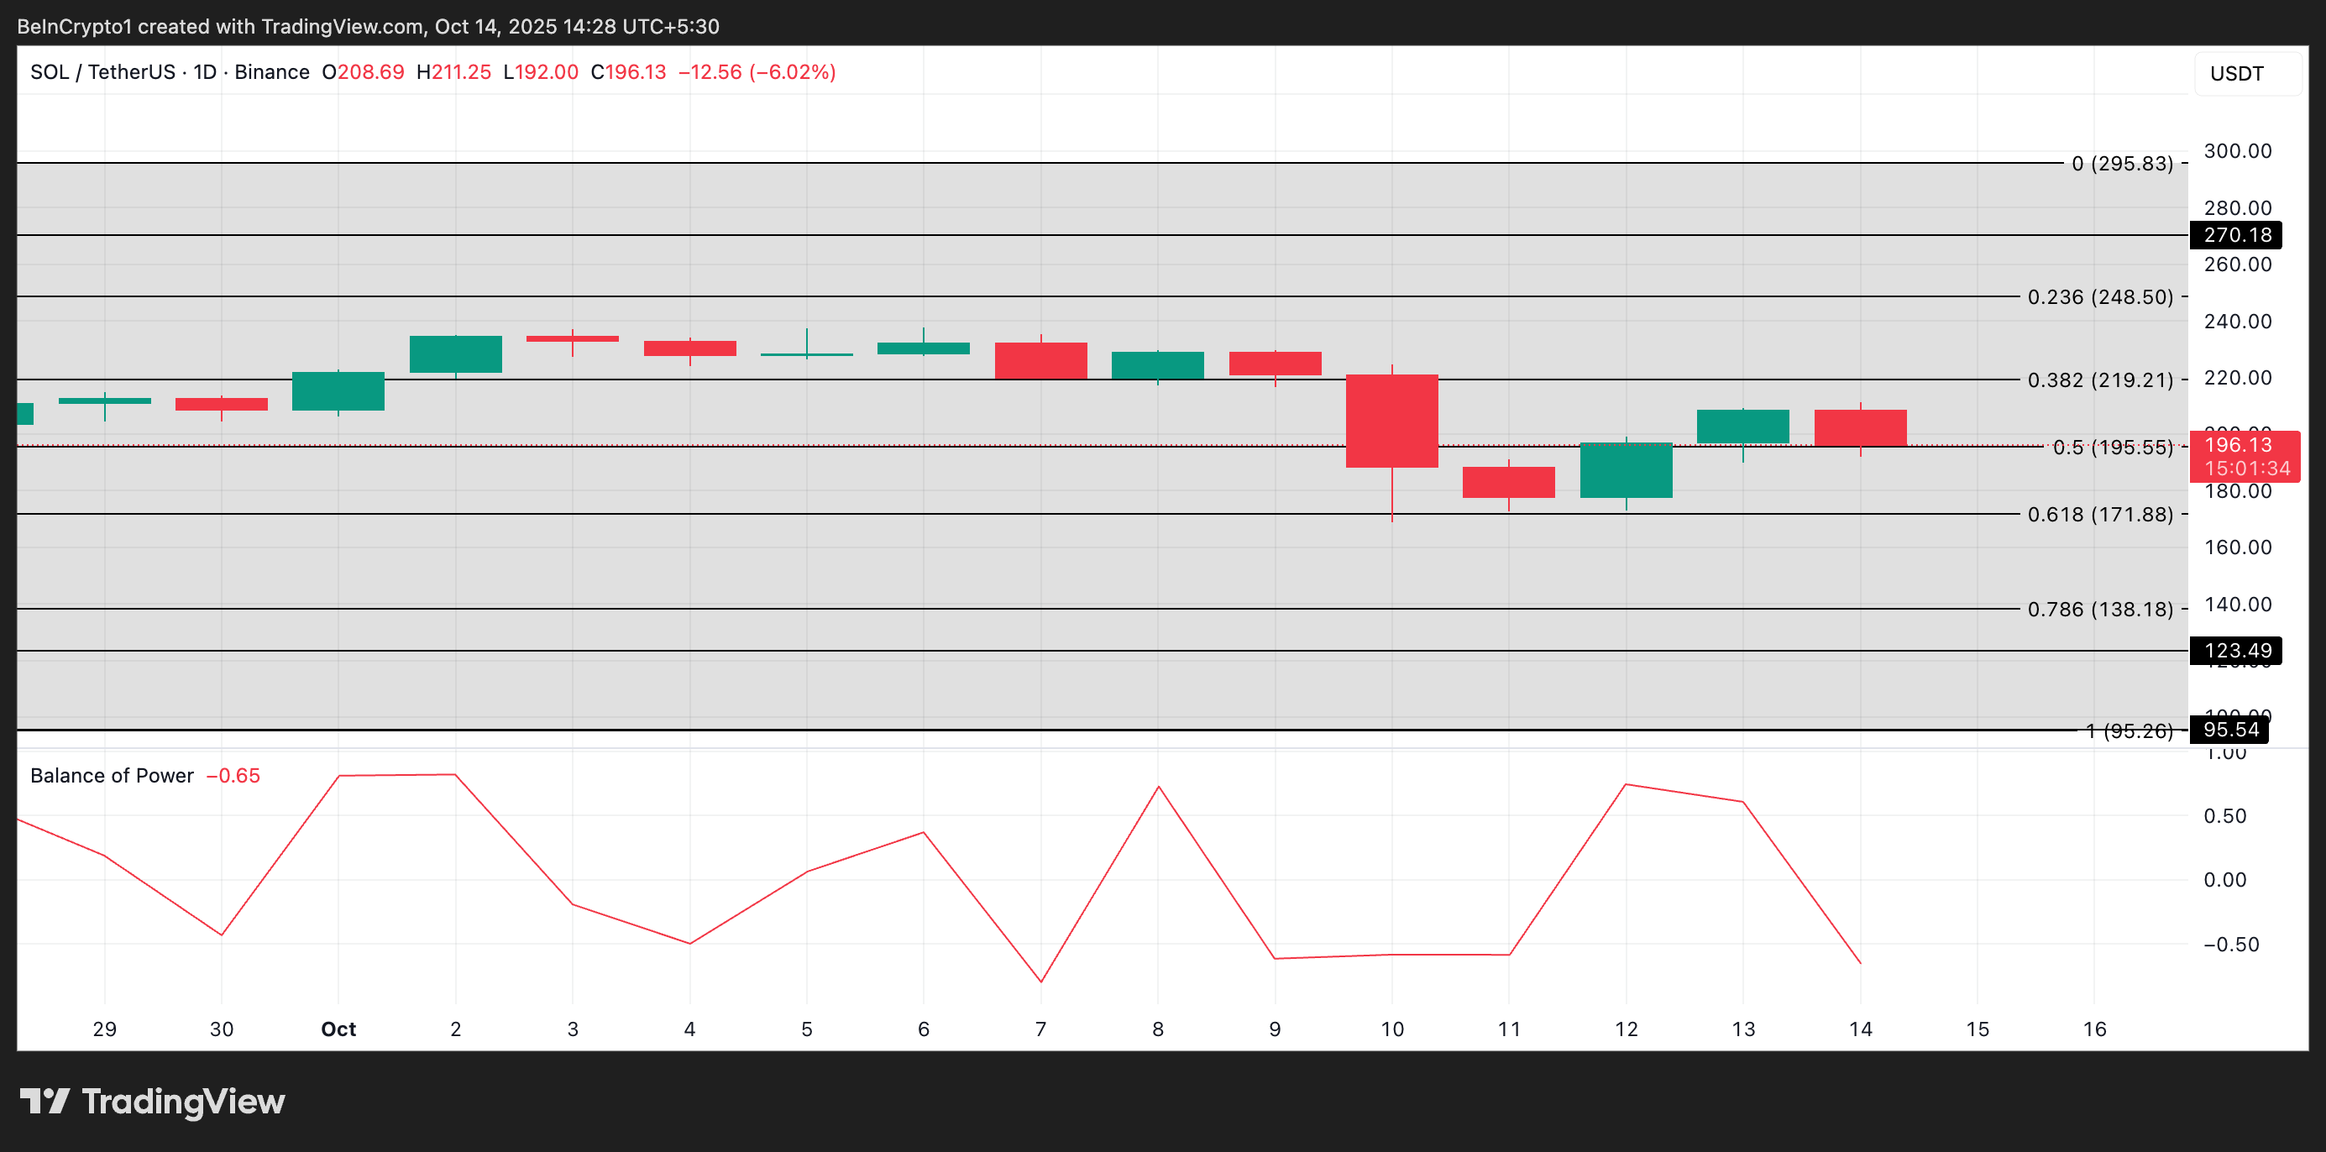Click the Balance of Power indicator label

coord(111,776)
